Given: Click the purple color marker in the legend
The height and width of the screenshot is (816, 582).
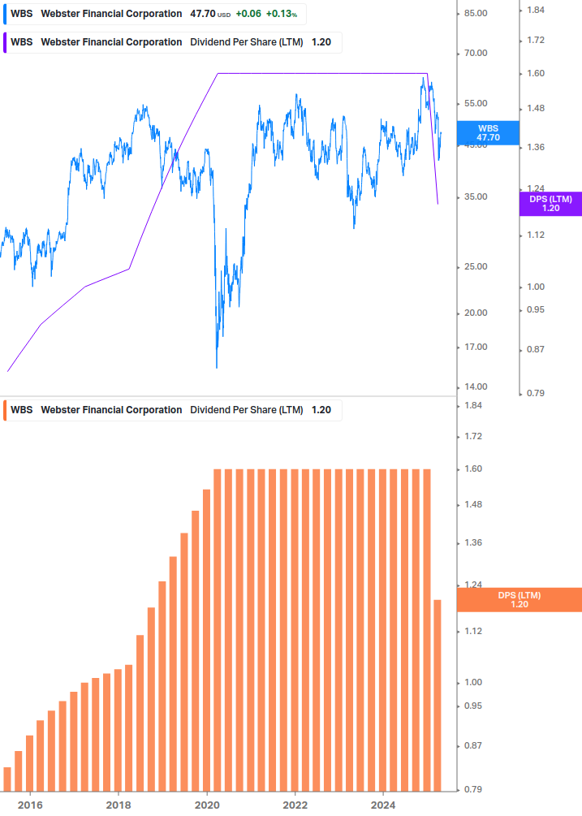Looking at the screenshot, I should [x=5, y=43].
